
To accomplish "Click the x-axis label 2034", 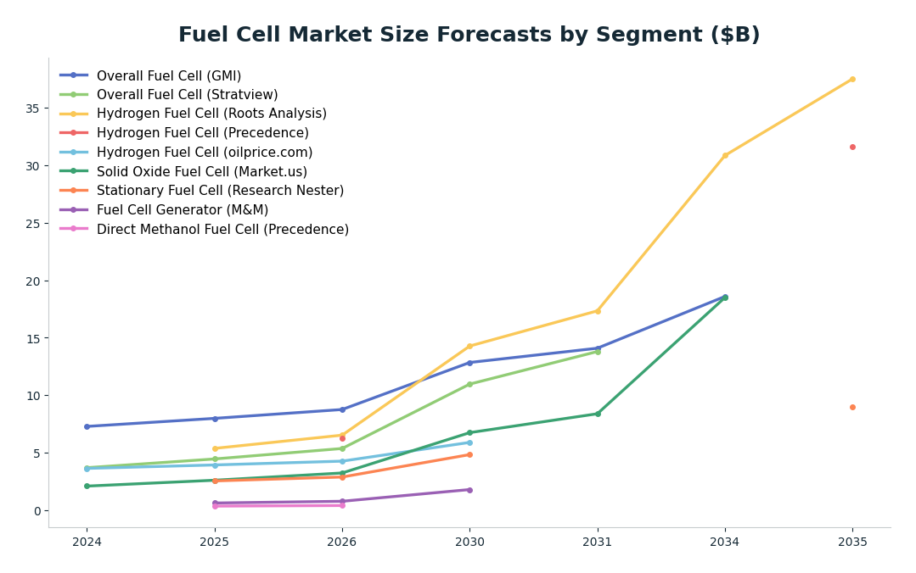I will [x=725, y=542].
